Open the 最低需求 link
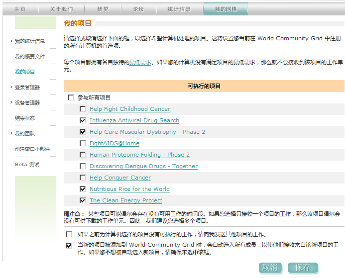Viewport: 345px width, 278px height. tap(140, 62)
